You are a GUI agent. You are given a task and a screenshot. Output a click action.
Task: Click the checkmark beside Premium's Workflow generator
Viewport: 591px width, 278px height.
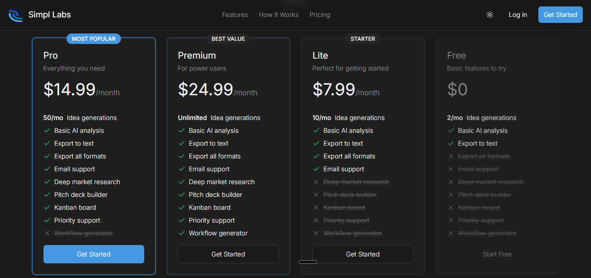point(181,233)
